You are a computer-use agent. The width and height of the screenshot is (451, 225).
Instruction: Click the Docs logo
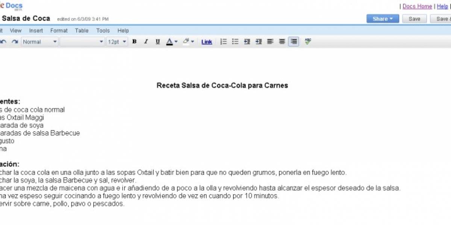click(x=11, y=6)
